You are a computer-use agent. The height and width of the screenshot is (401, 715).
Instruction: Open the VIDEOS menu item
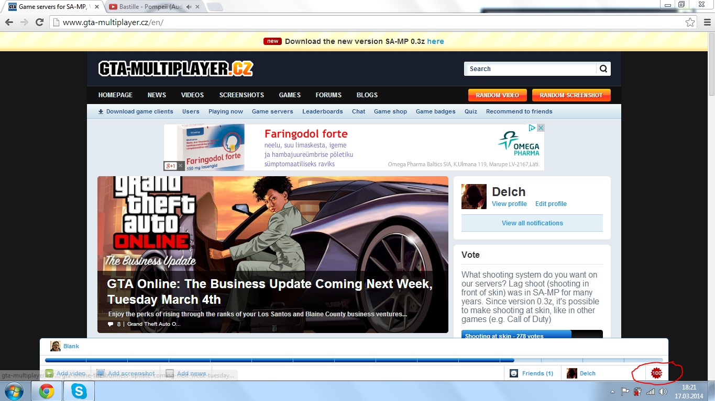tap(192, 95)
